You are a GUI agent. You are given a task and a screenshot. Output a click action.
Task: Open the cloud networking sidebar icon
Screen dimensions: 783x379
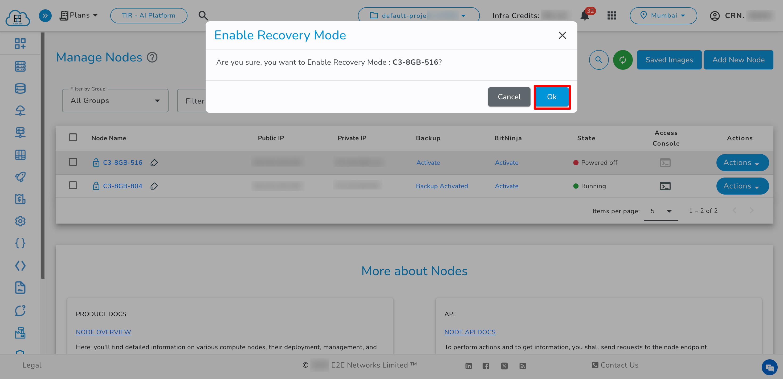click(20, 110)
